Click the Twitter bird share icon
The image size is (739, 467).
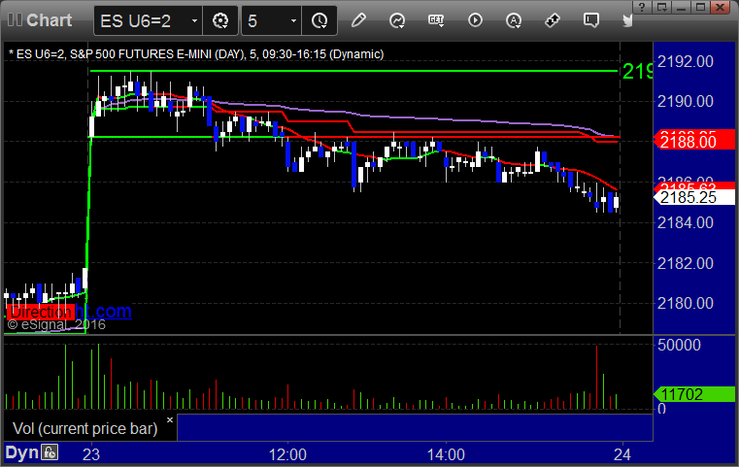click(627, 20)
